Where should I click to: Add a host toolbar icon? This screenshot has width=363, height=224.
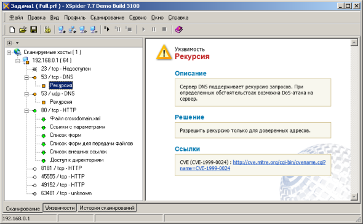click(x=62, y=29)
